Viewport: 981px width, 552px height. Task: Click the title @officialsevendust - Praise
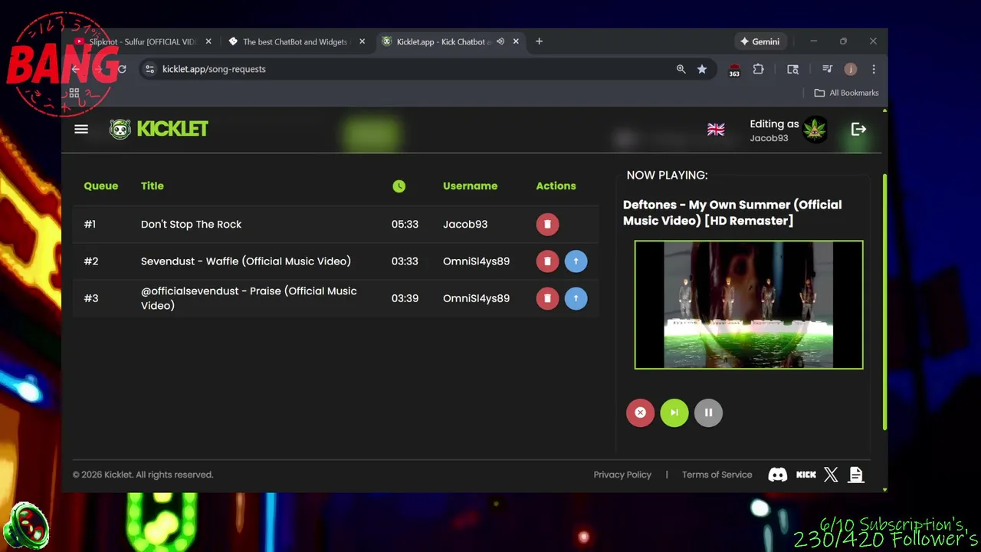click(x=249, y=298)
